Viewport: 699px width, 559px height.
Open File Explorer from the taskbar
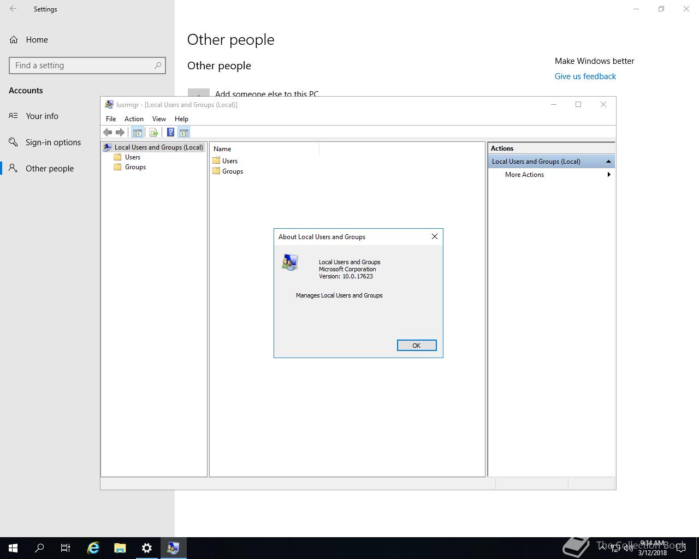coord(120,548)
